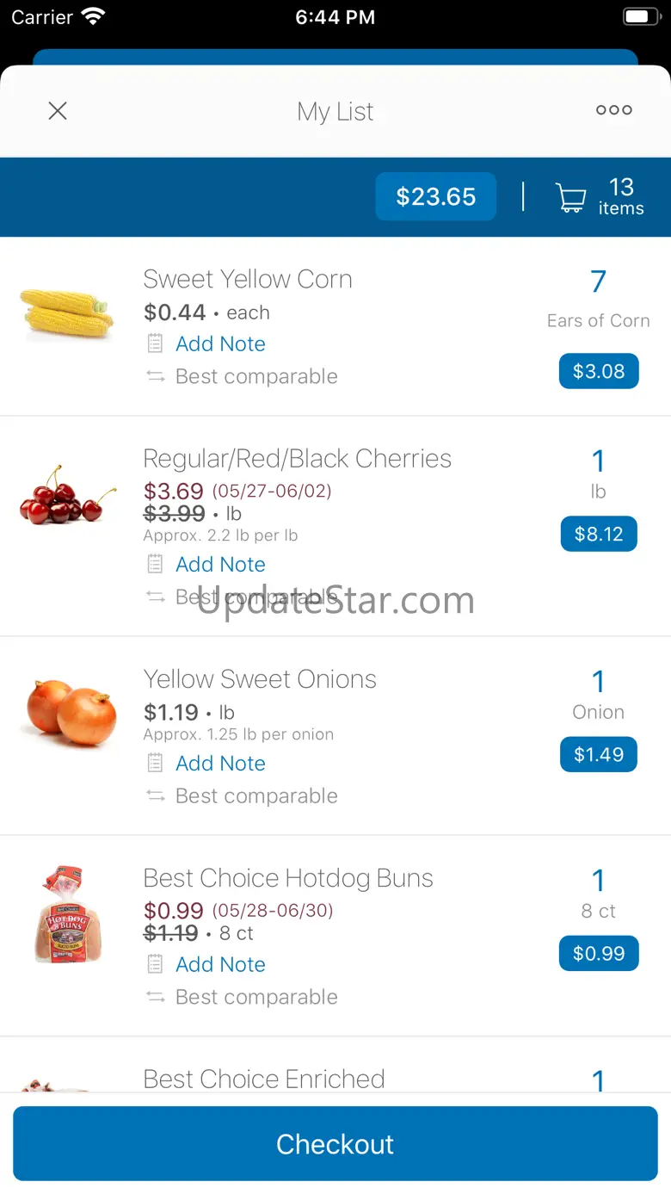Tap the $8.12 cherries price badge

coord(599,534)
